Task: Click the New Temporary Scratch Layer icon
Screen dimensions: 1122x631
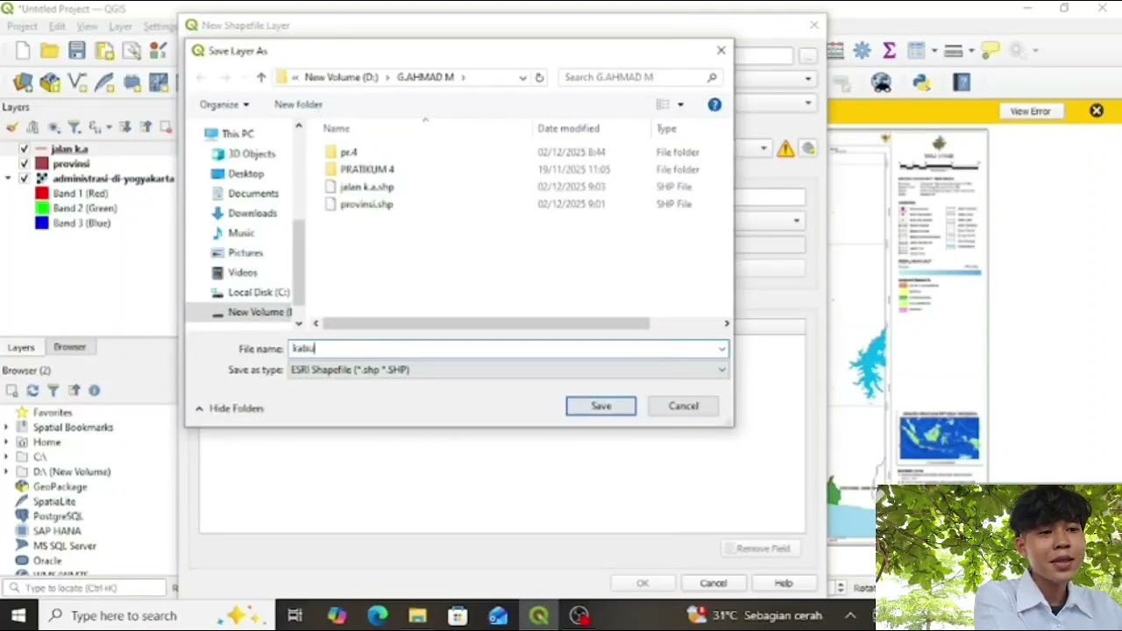Action: [131, 83]
